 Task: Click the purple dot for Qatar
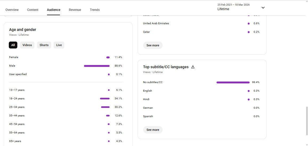pyautogui.click(x=249, y=32)
